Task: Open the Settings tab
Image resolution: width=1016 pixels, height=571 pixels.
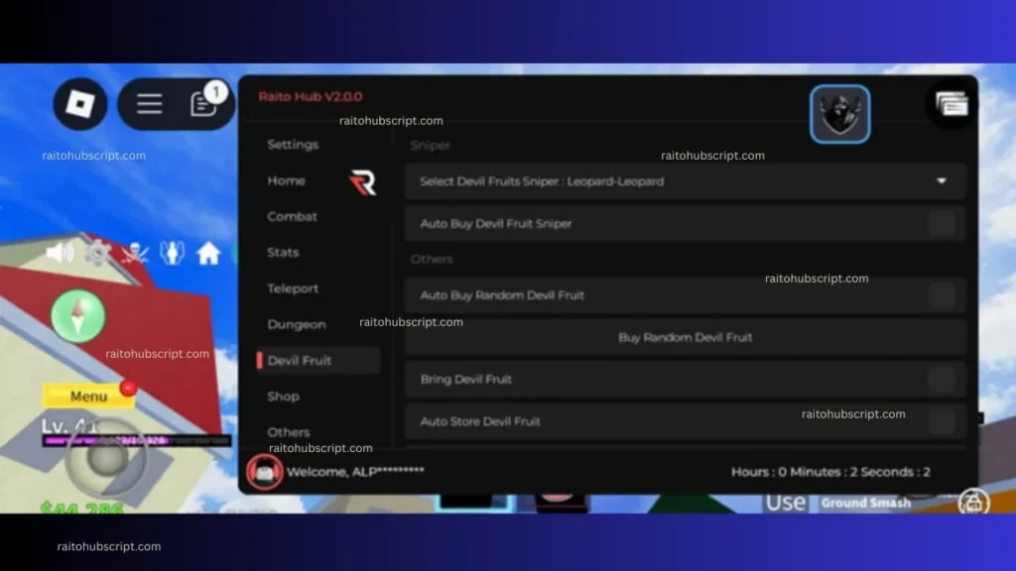Action: pos(293,145)
